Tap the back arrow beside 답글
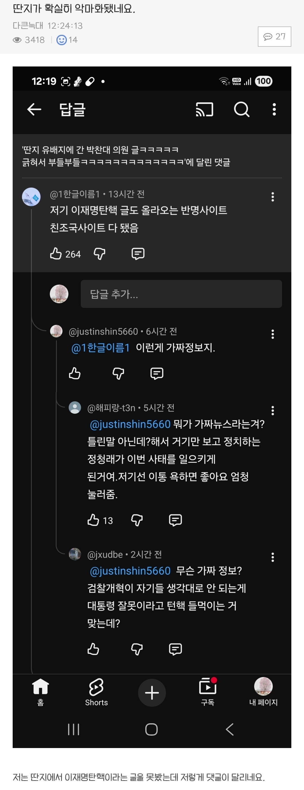Screen dimensions: 304x790 pos(34,110)
